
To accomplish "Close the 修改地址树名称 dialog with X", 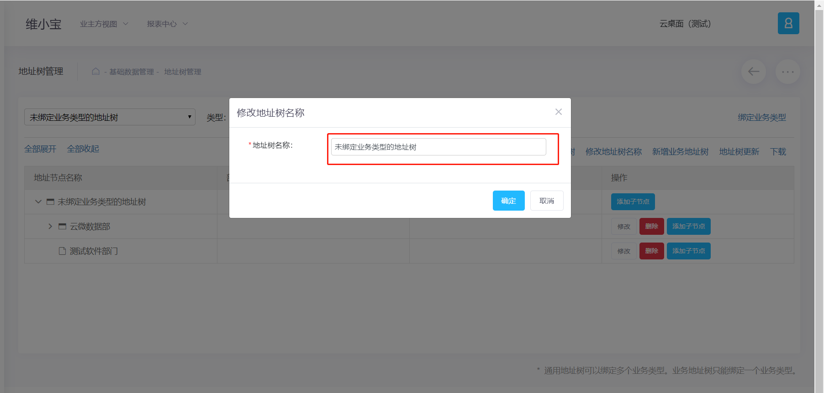I will pos(559,112).
